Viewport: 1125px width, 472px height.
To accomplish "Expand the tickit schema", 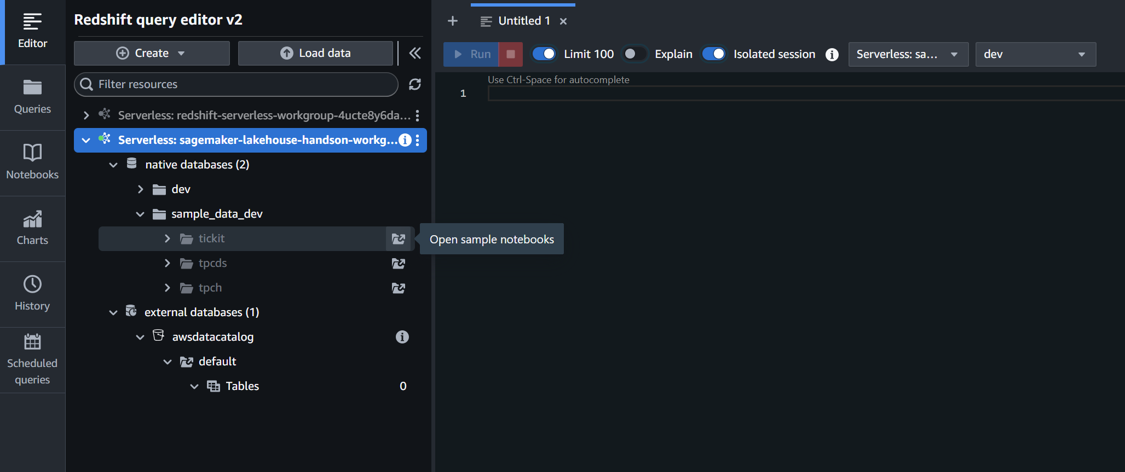I will coord(167,238).
